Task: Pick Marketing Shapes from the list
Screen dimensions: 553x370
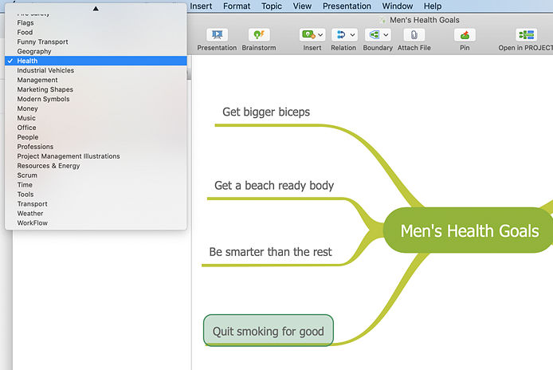Action: coord(96,89)
